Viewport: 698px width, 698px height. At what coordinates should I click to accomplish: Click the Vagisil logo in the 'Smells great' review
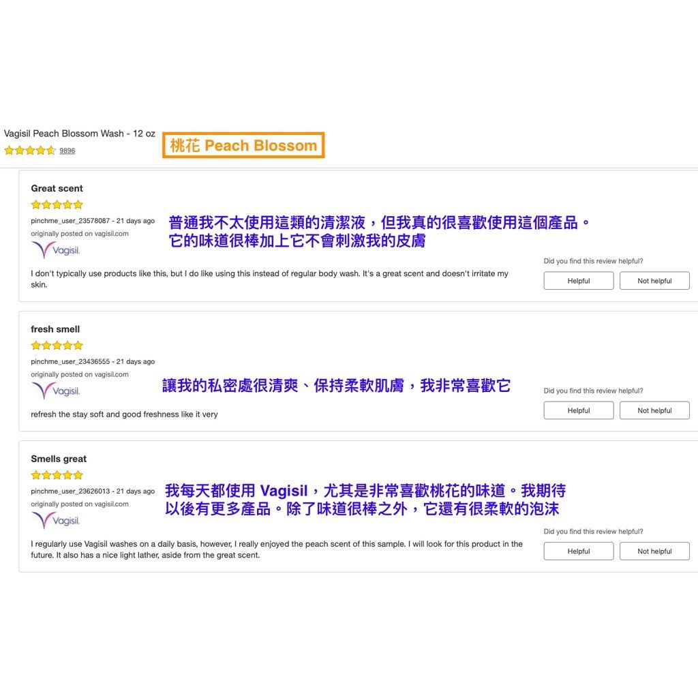57,521
